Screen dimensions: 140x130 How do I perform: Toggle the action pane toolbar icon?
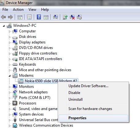(x=46, y=17)
